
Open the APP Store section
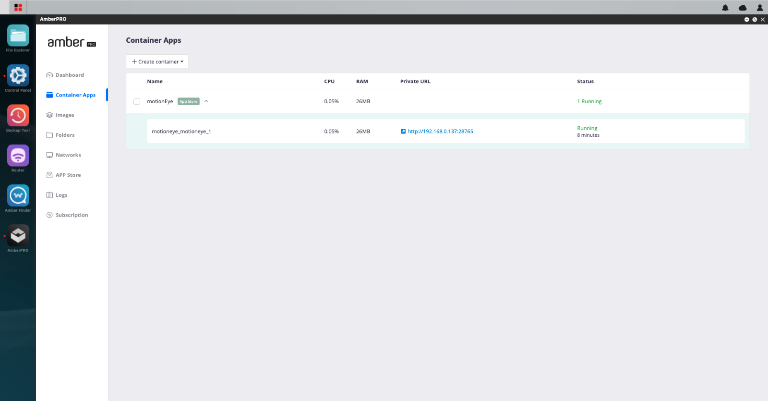[68, 175]
